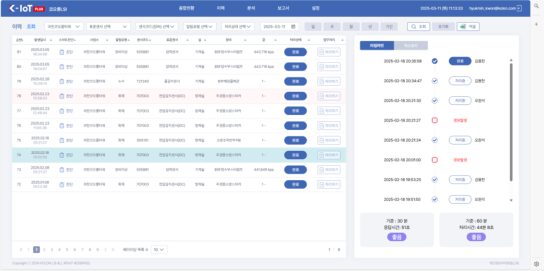The image size is (544, 271).
Task: Open the 과천코오롱타워 site dropdown
Action: [64, 27]
